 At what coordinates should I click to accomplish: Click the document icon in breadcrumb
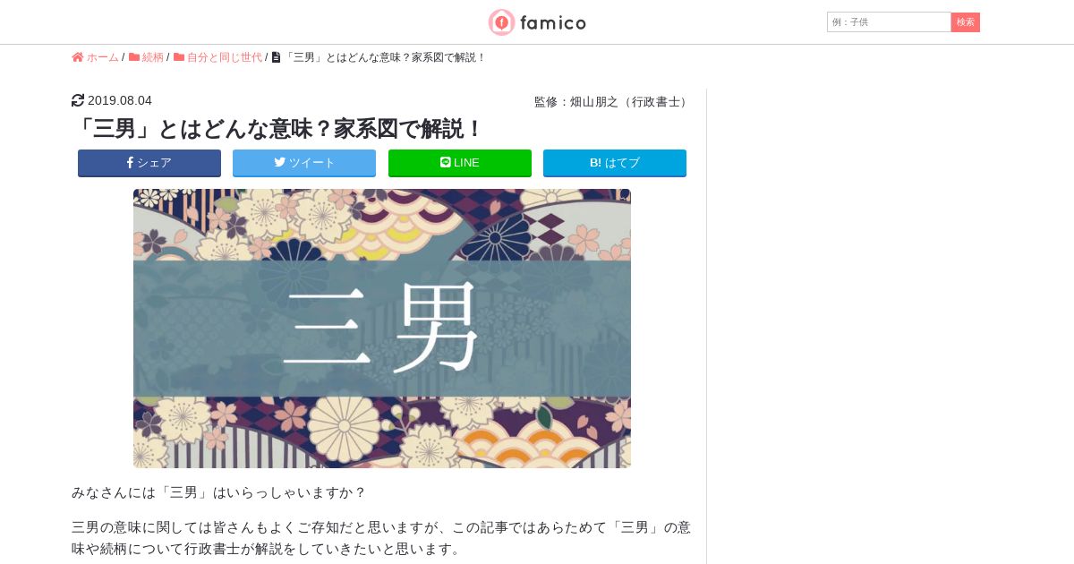(276, 57)
